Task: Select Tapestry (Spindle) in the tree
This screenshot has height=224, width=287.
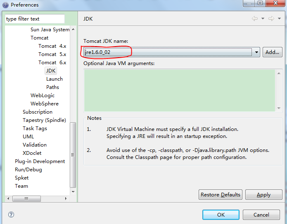Action: 44,120
